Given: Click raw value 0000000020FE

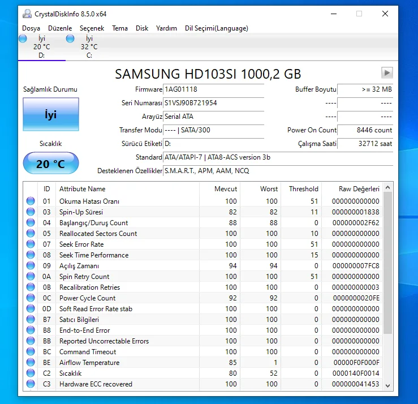Looking at the screenshot, I should [356, 298].
